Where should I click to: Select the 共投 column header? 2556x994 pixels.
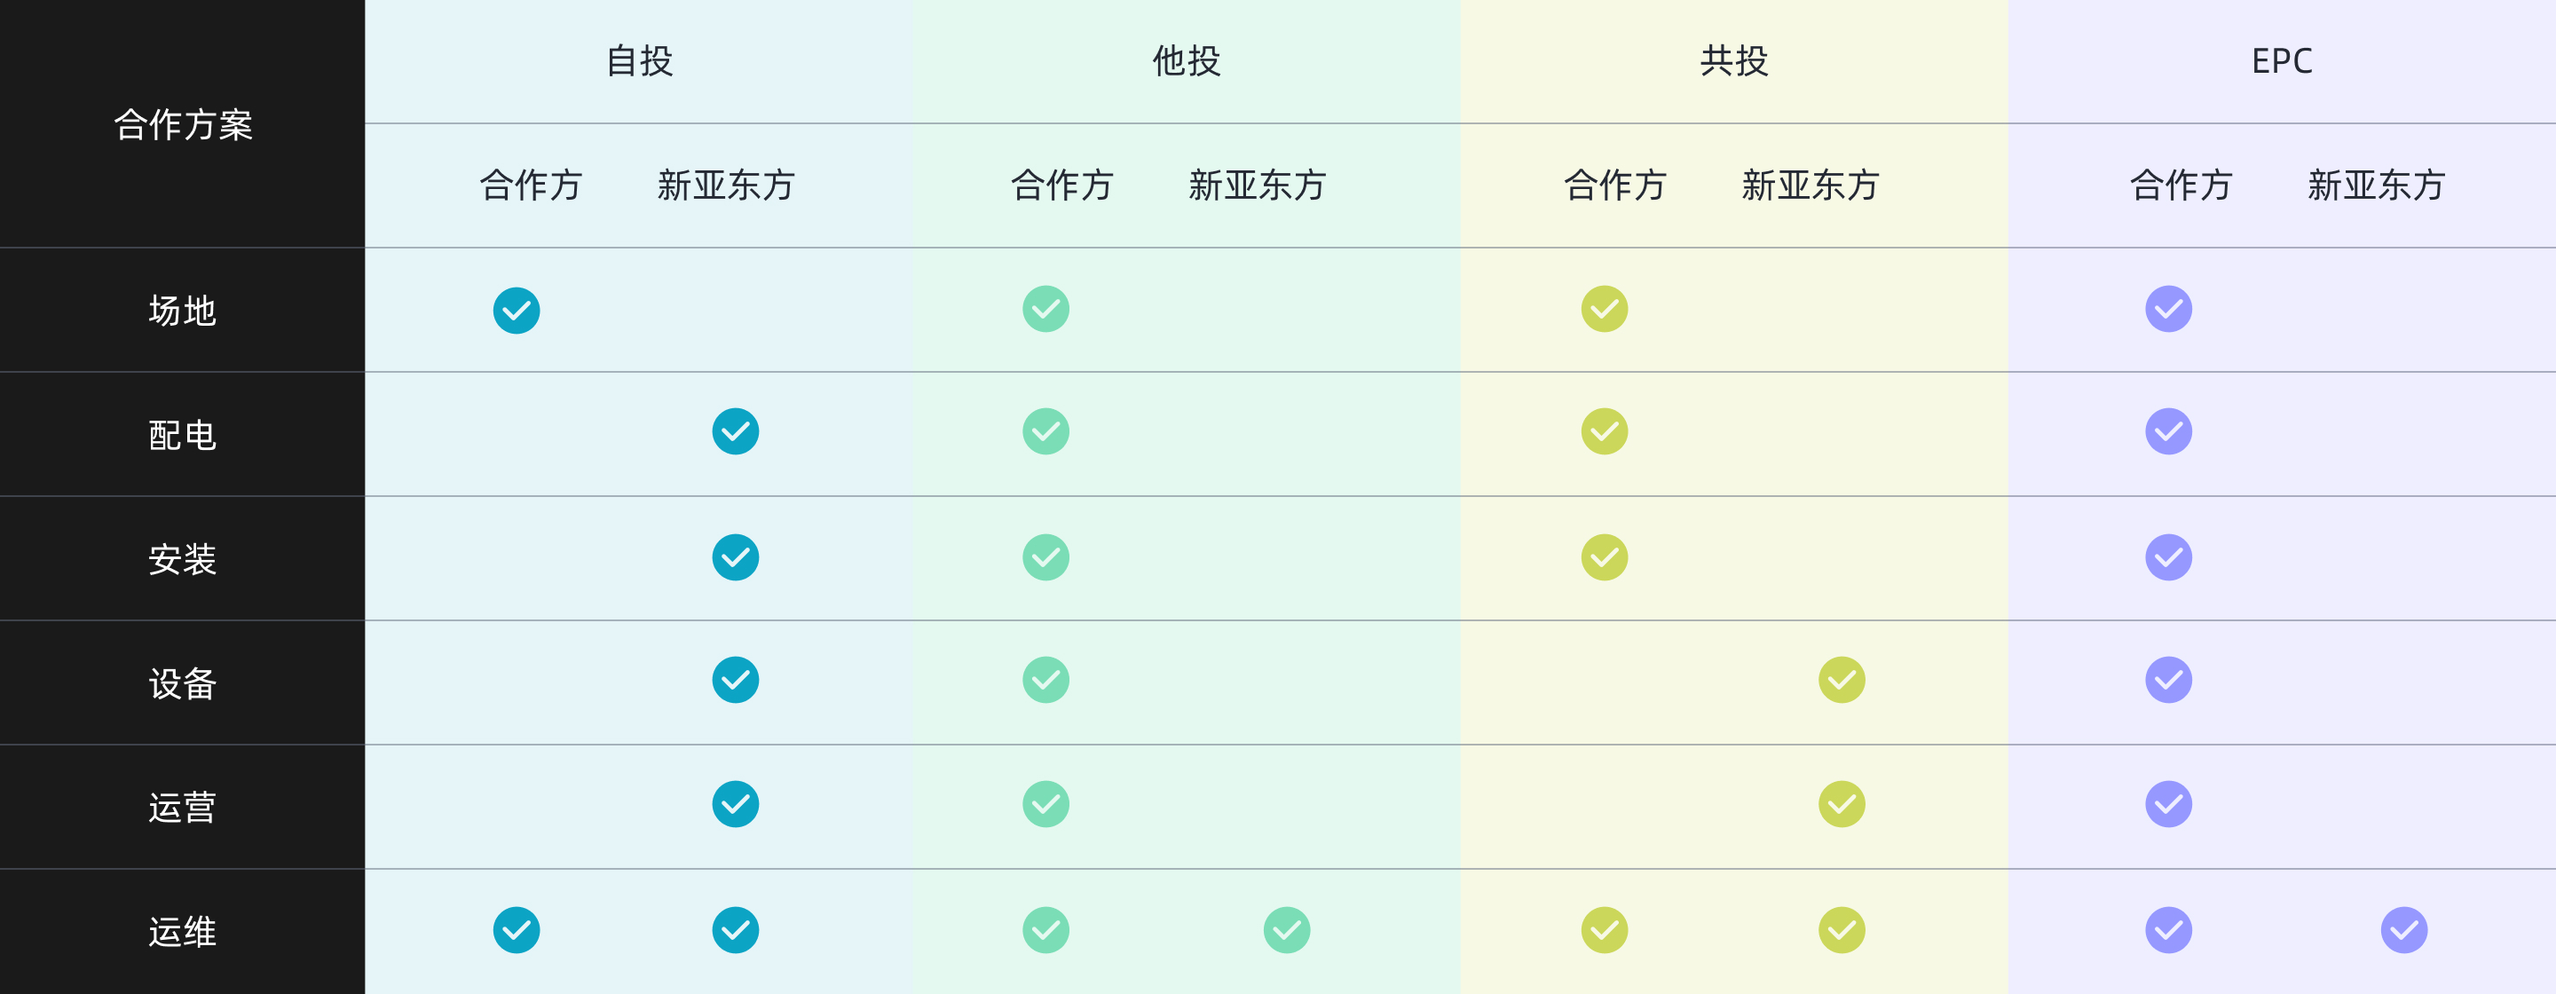tap(1734, 60)
